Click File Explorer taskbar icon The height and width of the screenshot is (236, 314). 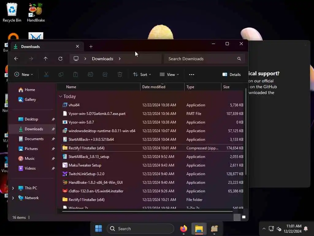pyautogui.click(x=199, y=229)
